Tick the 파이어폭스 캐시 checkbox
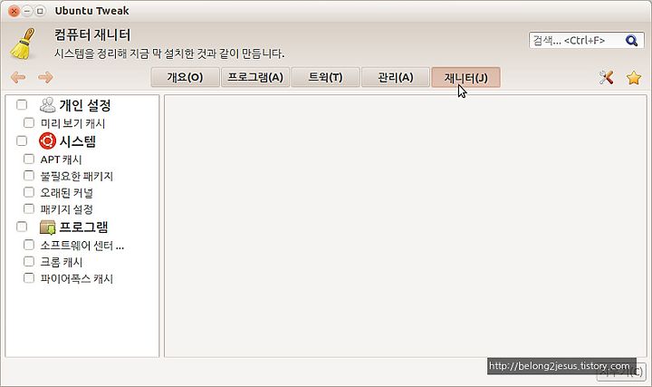Screen dimensions: 652x387 click(29, 278)
